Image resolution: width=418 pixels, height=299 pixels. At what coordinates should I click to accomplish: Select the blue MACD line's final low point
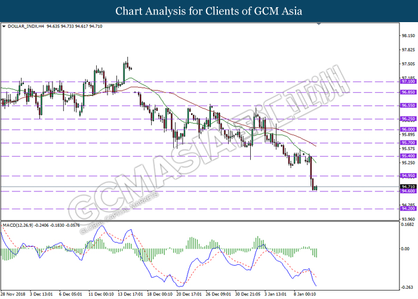click(x=316, y=286)
